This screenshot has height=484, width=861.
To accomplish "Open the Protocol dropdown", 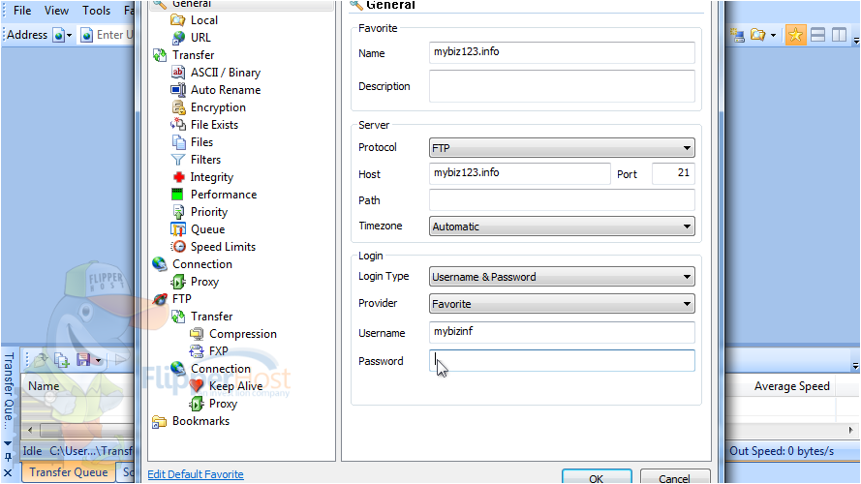I will pos(562,148).
